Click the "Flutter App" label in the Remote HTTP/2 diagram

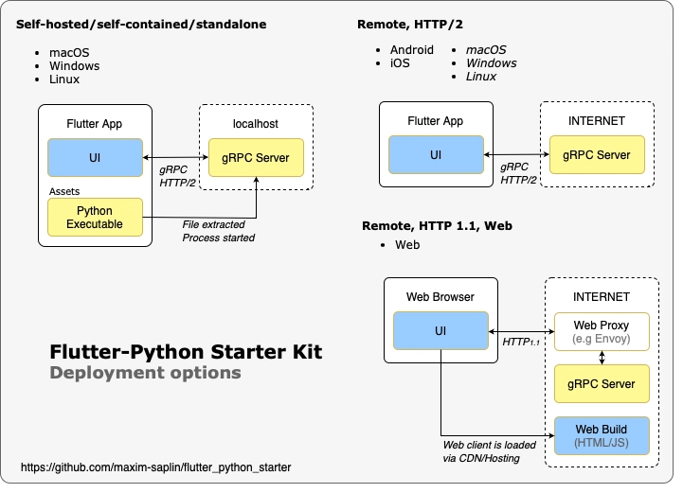435,121
